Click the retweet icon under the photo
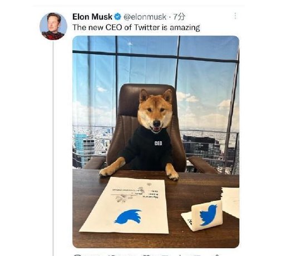This screenshot has width=306, height=256. 112,255
